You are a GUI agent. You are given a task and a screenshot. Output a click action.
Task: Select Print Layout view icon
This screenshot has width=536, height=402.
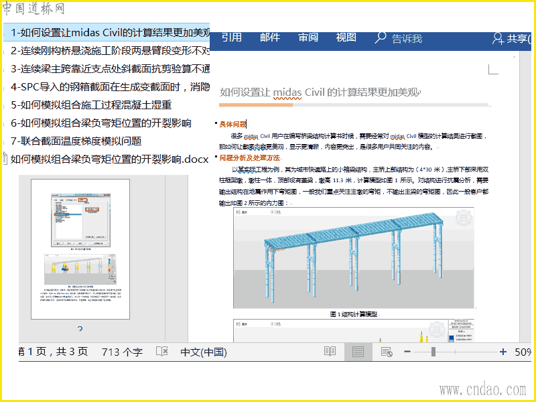[x=358, y=352]
